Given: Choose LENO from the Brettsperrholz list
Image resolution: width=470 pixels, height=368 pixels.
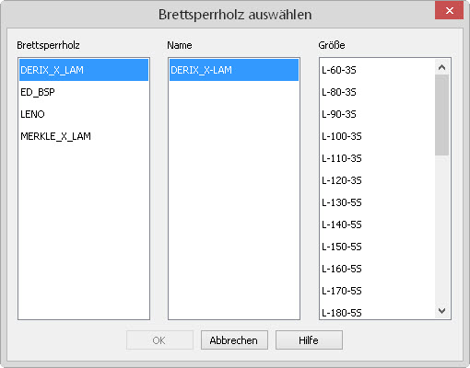Looking at the screenshot, I should pyautogui.click(x=84, y=114).
